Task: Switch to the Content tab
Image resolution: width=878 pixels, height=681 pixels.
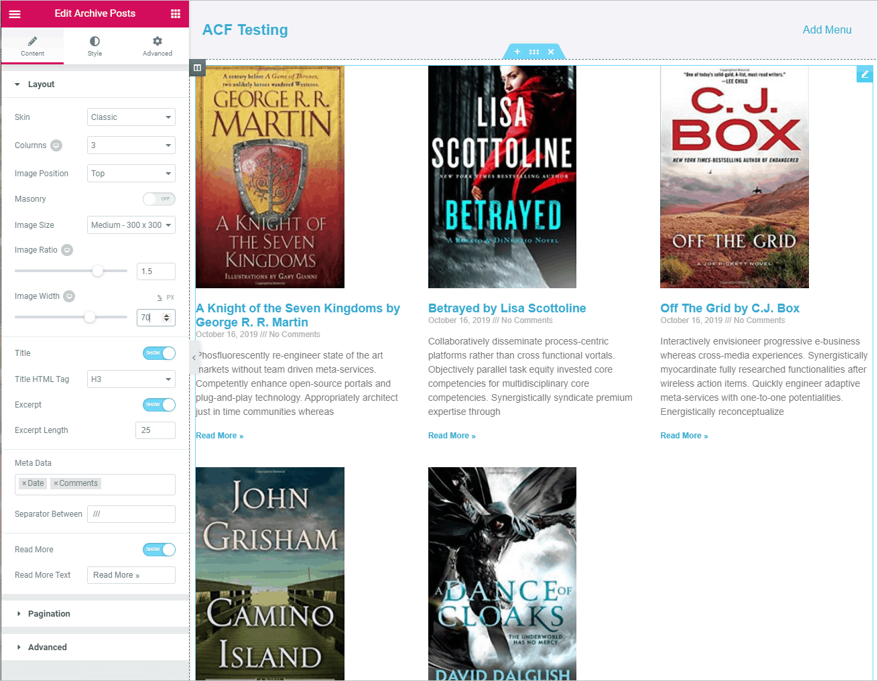Action: point(32,46)
